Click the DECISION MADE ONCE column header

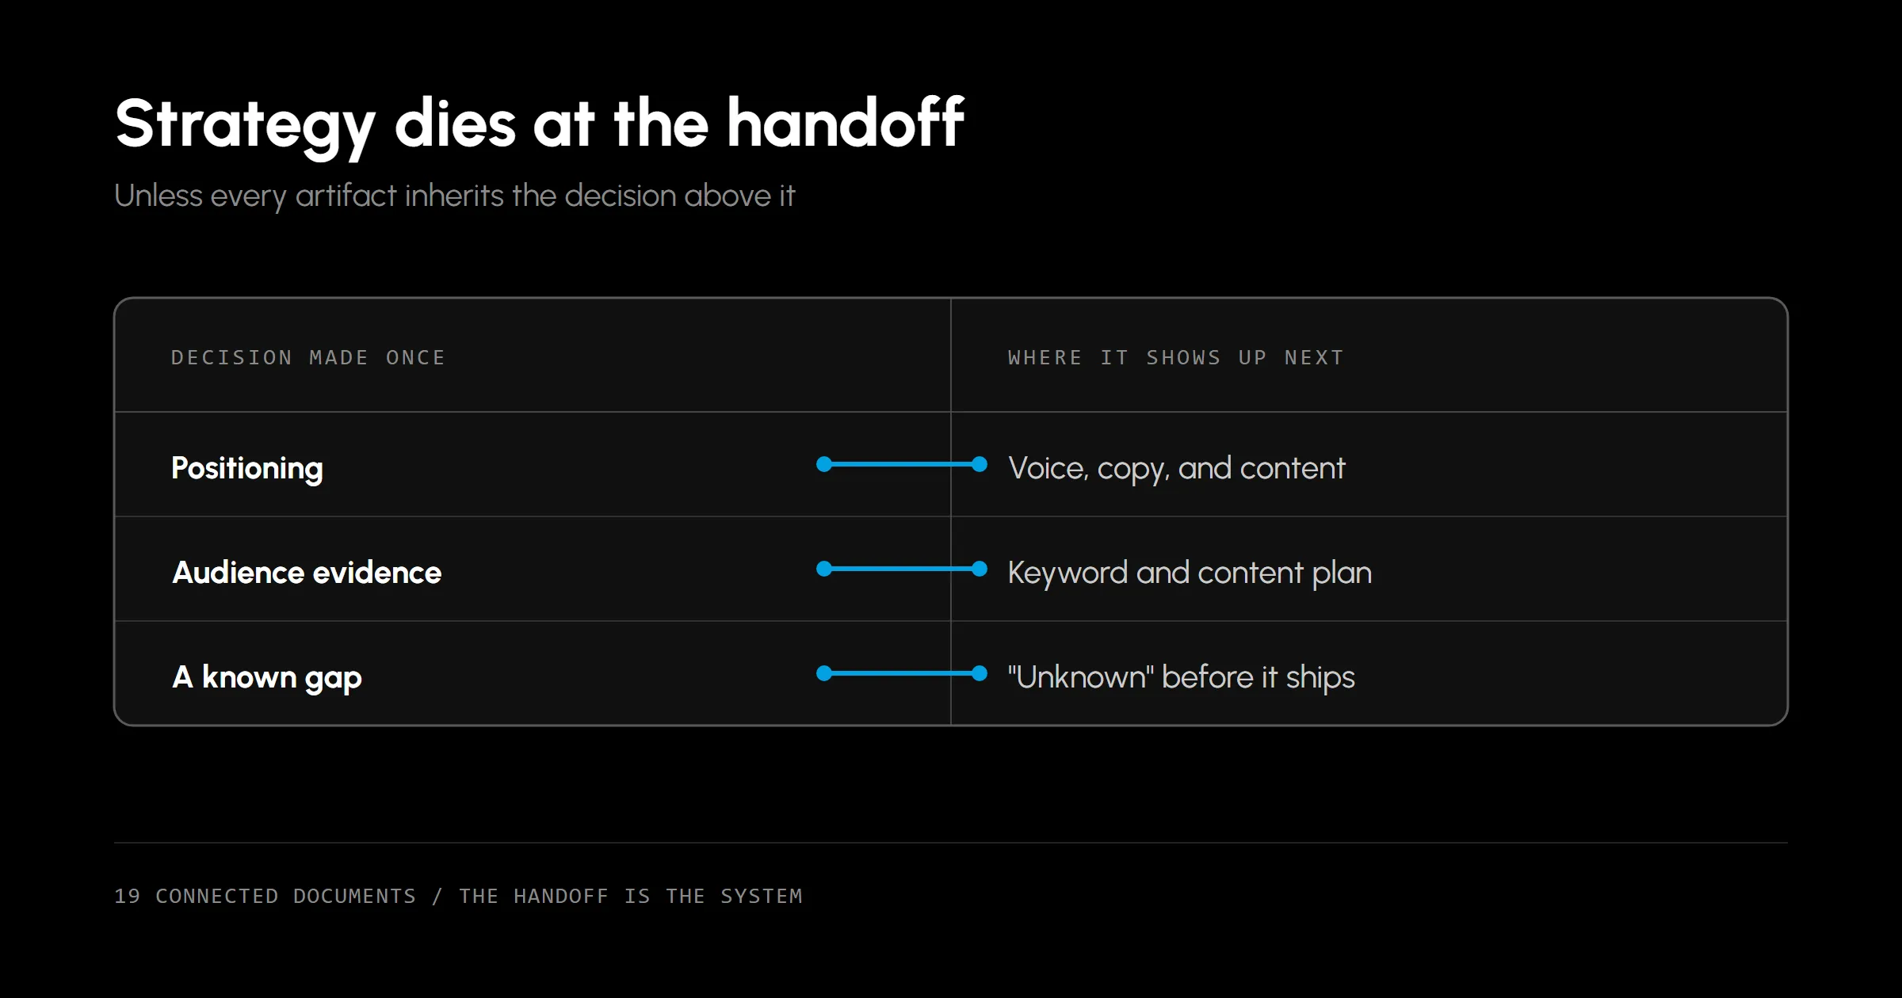(308, 358)
